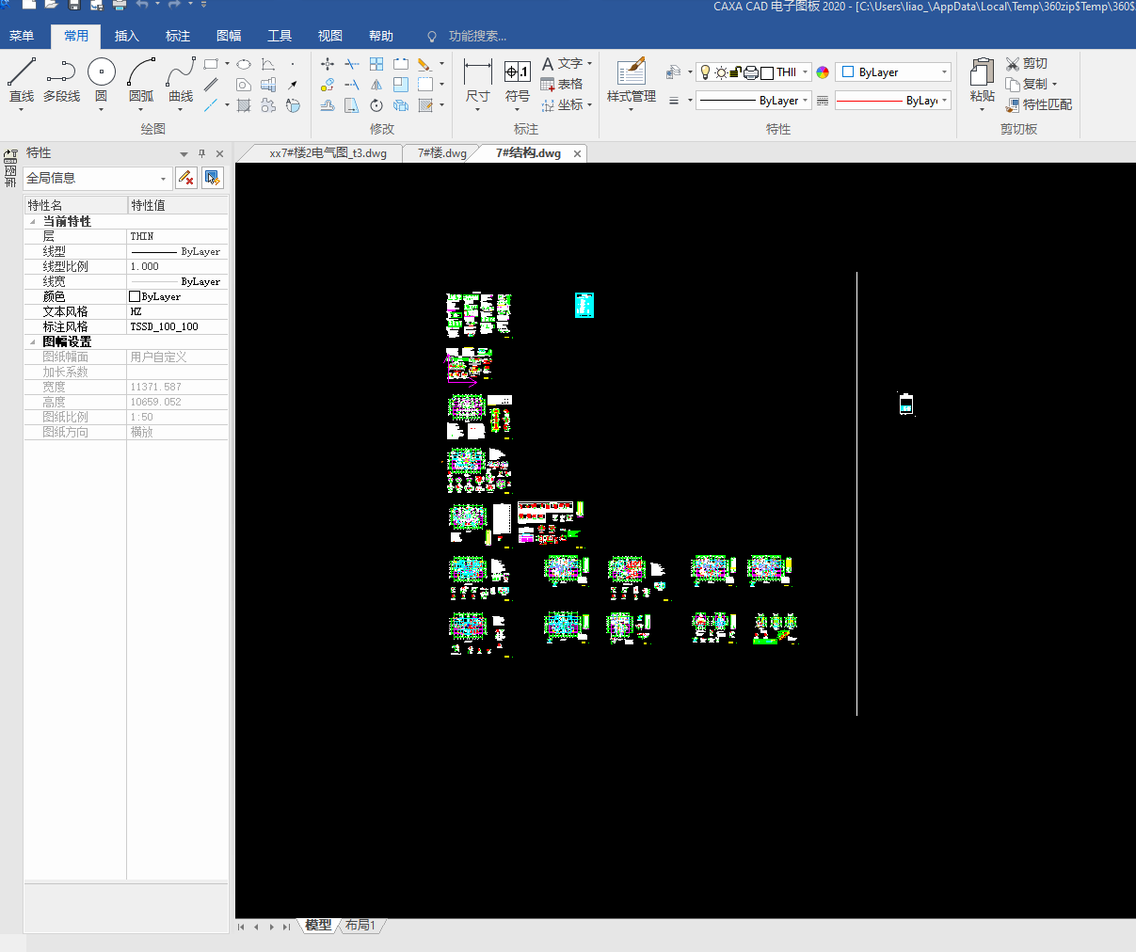Close the 特性 panel
Image resolution: width=1136 pixels, height=952 pixels.
pyautogui.click(x=219, y=153)
